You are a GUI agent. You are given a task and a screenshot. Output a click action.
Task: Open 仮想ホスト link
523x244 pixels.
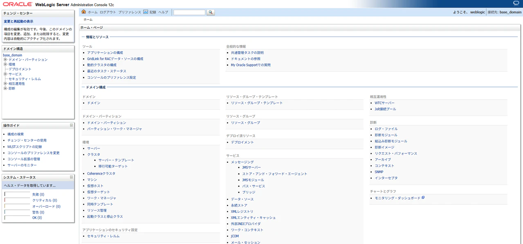tap(95, 186)
